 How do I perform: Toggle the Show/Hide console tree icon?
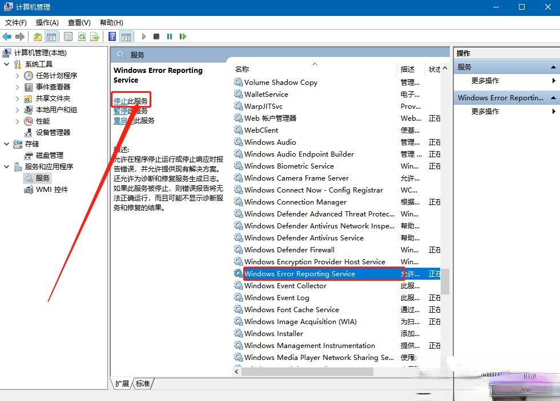[x=51, y=36]
